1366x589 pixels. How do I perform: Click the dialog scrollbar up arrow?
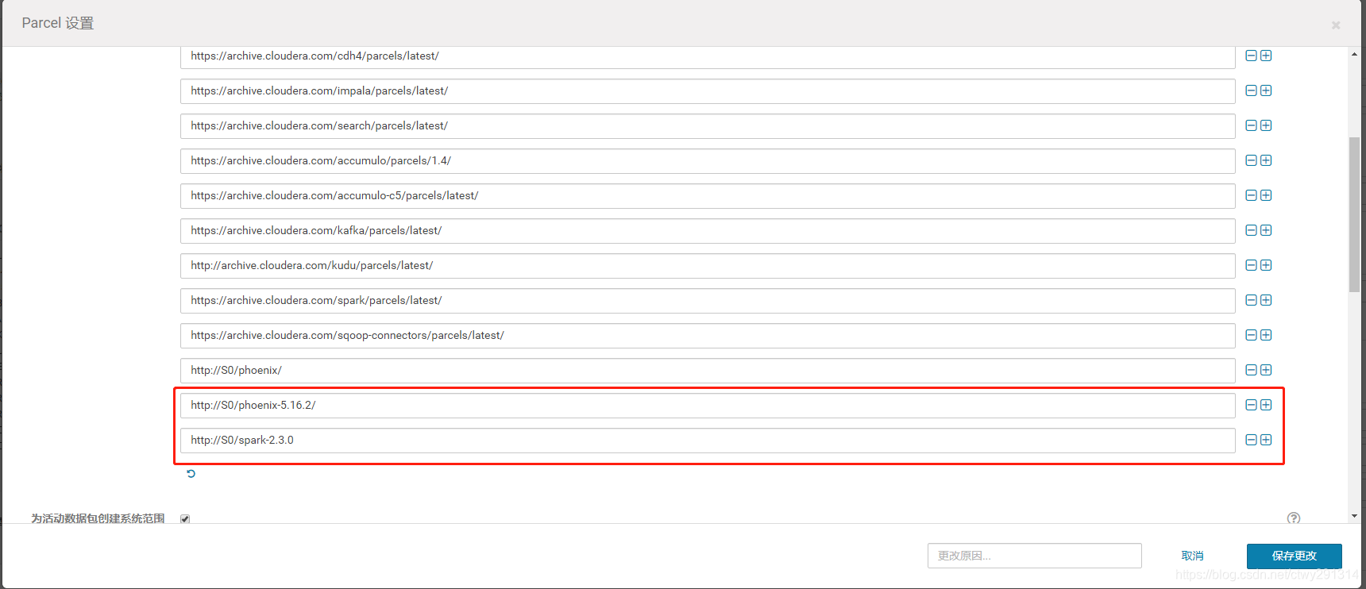(x=1354, y=54)
